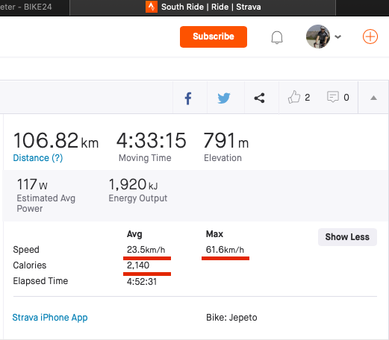The width and height of the screenshot is (389, 340).
Task: Open notifications bell icon
Action: click(x=277, y=37)
